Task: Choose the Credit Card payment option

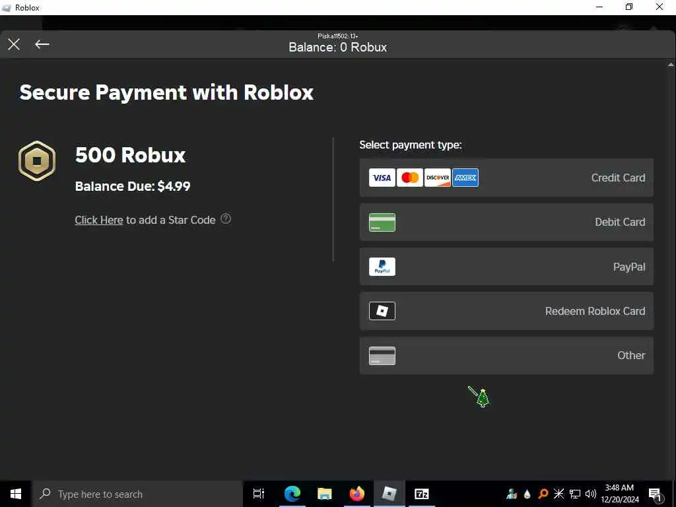Action: (506, 178)
